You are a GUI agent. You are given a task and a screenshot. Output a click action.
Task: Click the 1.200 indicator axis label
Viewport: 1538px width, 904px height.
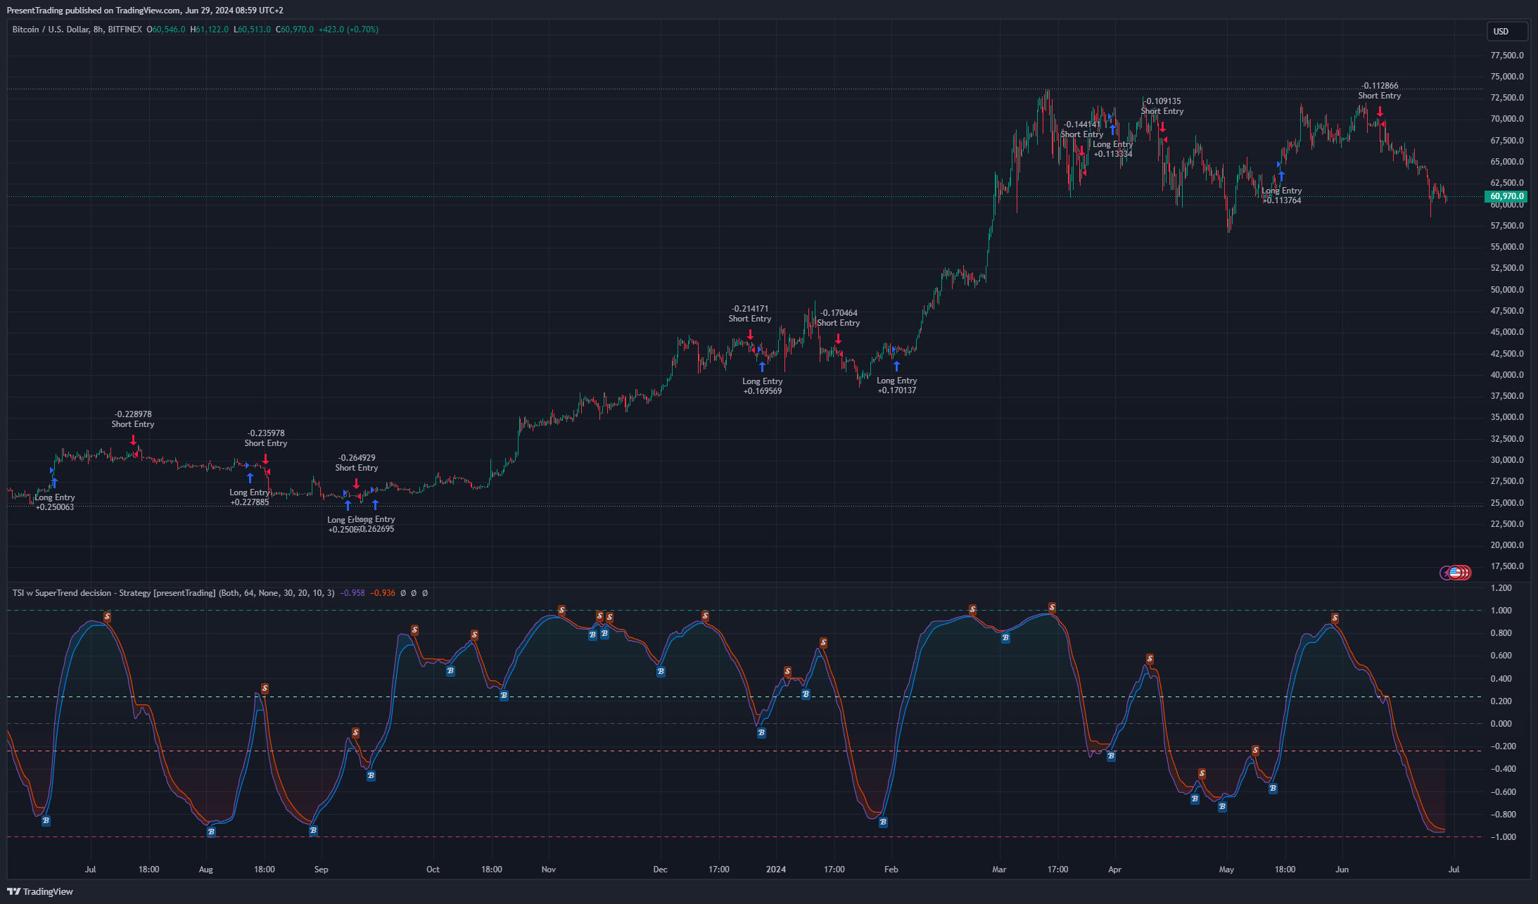click(1501, 588)
